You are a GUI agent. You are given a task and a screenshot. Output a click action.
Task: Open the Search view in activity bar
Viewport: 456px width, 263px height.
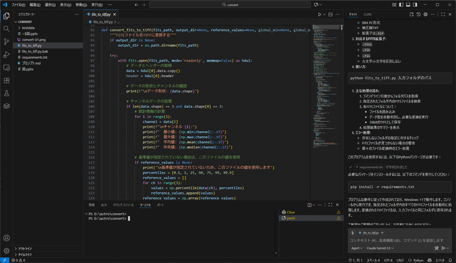[x=6, y=29]
